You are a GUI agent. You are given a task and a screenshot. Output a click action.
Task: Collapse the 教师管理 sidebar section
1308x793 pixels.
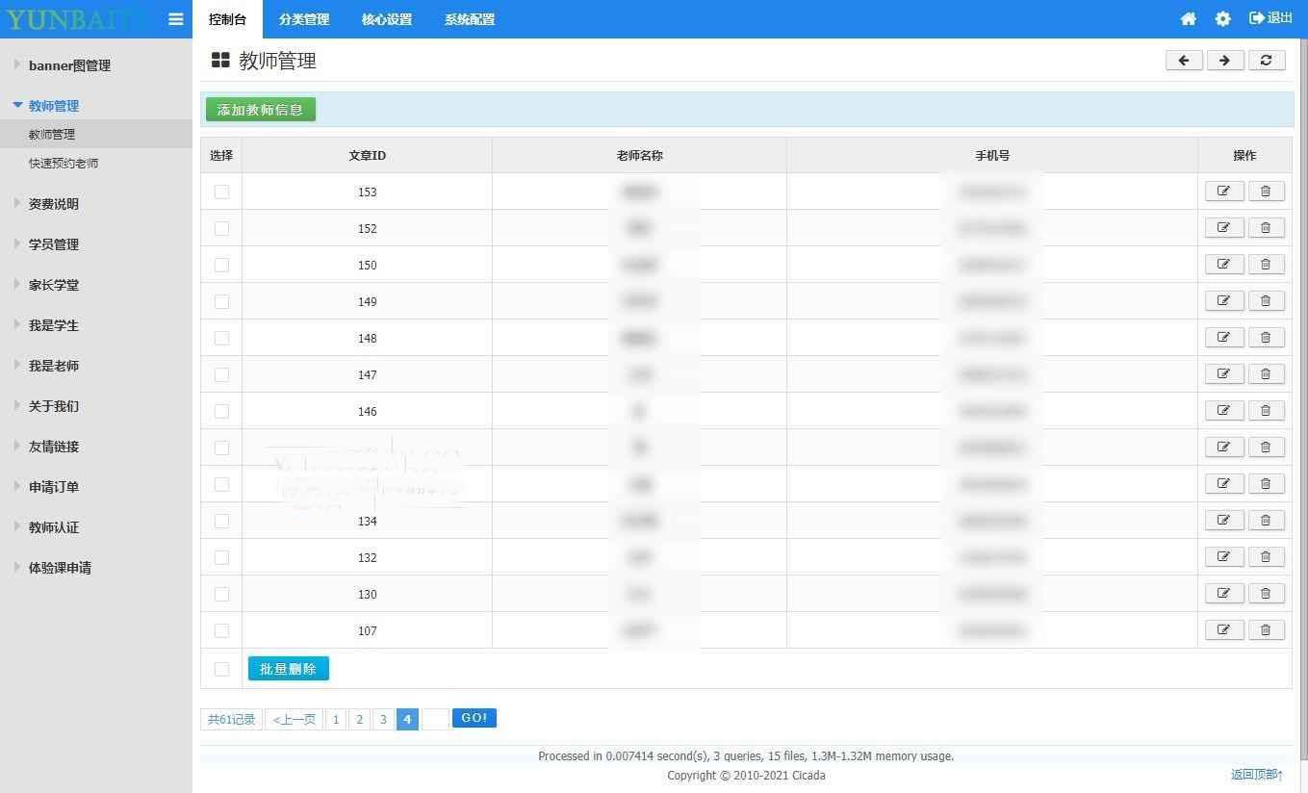[x=53, y=106]
